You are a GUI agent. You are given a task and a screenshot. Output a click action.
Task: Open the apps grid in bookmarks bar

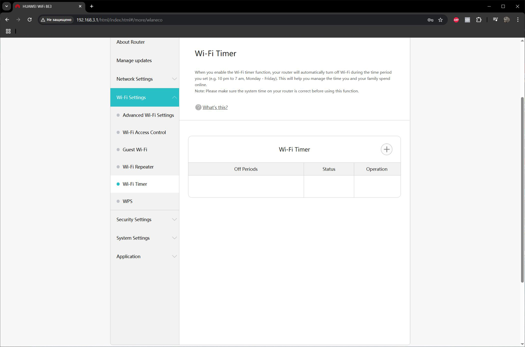pyautogui.click(x=8, y=31)
